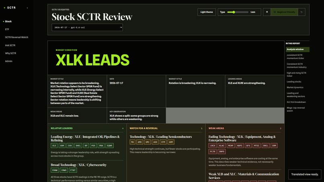Click the ASX ticker chip
The width and height of the screenshot is (324, 182).
pos(155,142)
